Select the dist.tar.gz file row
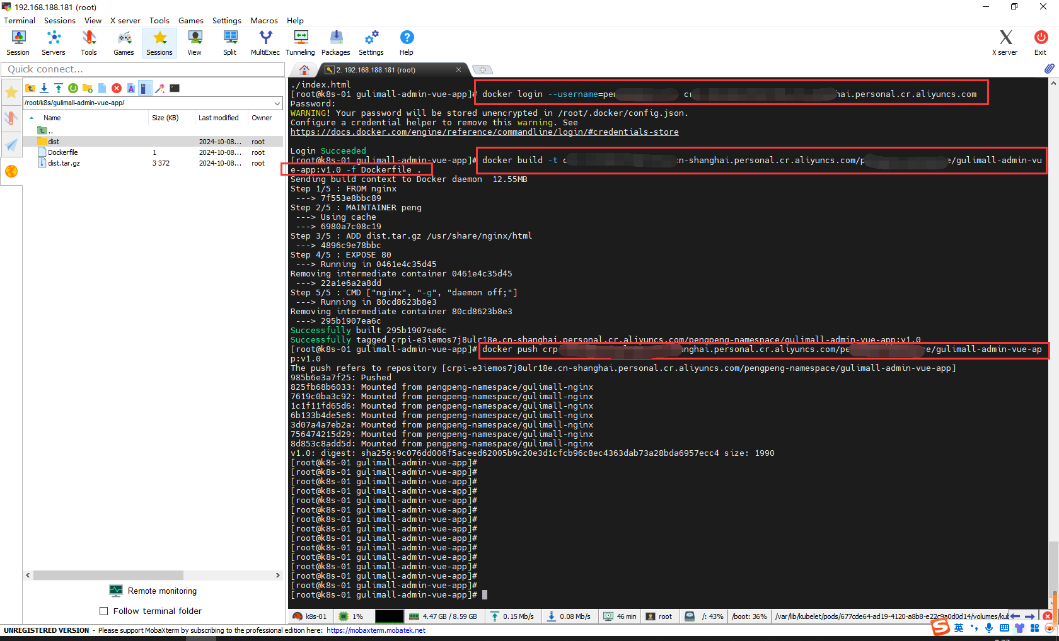 pyautogui.click(x=153, y=163)
